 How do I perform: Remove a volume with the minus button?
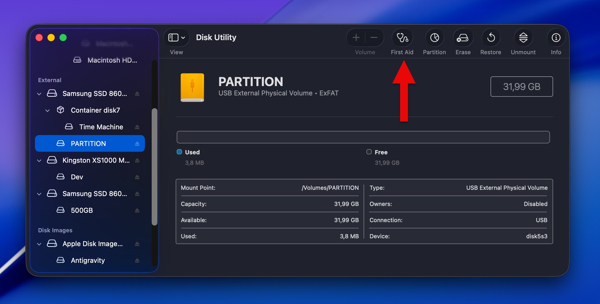(374, 38)
